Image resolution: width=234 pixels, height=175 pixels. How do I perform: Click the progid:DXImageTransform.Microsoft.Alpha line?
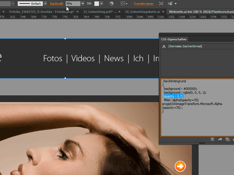coord(192,104)
